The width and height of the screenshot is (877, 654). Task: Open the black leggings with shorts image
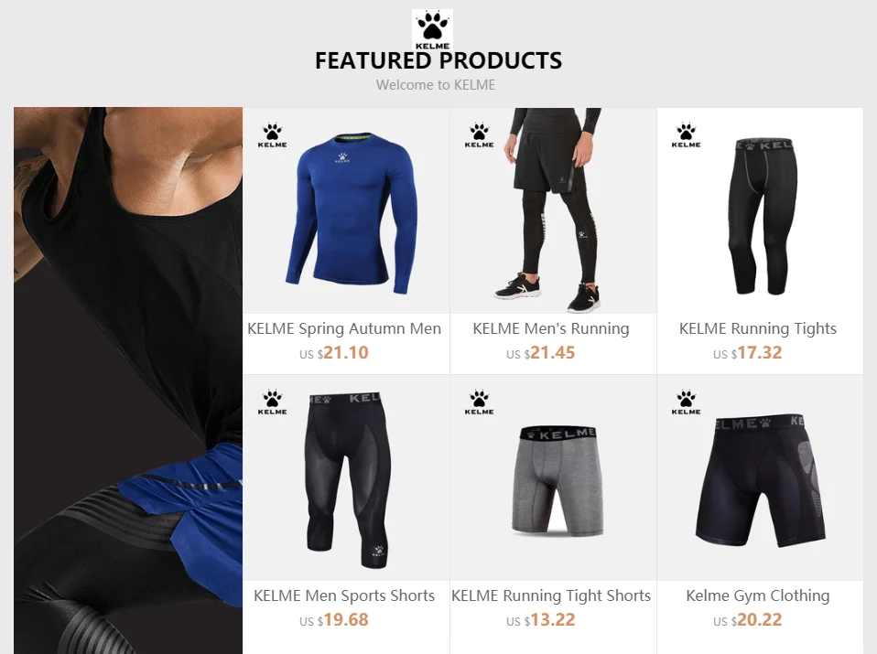(553, 210)
